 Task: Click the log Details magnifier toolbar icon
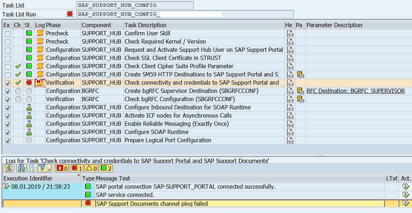click(x=8, y=168)
